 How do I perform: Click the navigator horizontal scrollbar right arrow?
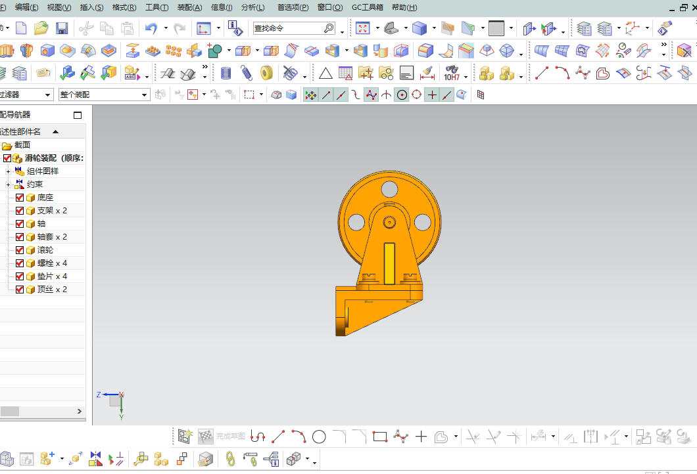pos(80,412)
